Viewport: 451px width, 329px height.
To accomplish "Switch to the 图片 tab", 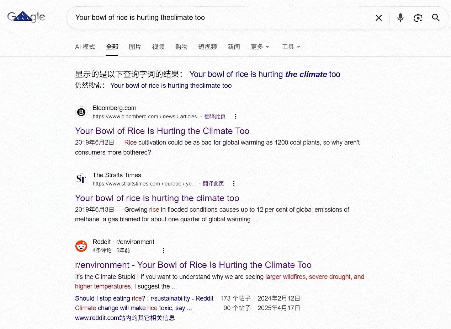I will 135,47.
